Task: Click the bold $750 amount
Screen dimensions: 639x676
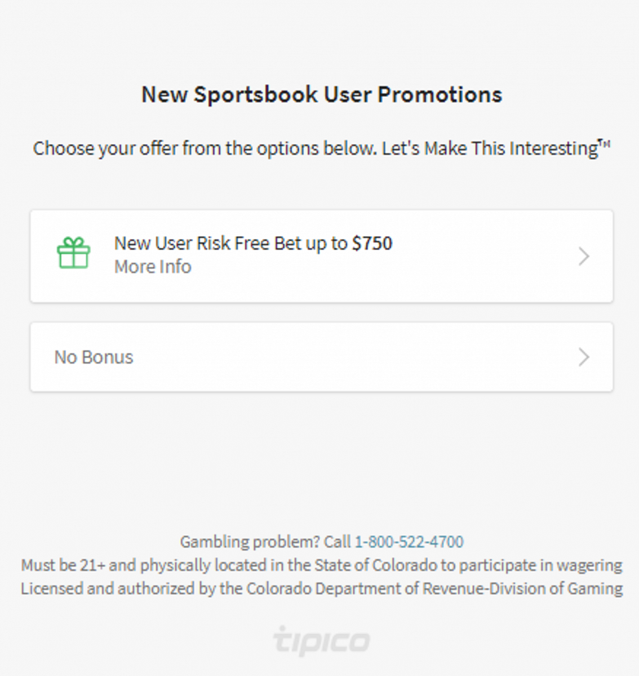Action: click(x=372, y=243)
